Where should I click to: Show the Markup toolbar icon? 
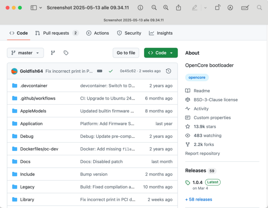point(230,8)
